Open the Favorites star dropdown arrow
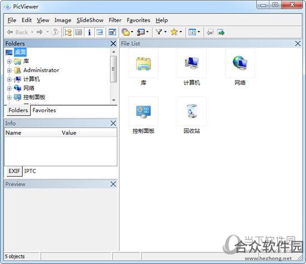Screen dimensions: 306x264 (x=180, y=32)
